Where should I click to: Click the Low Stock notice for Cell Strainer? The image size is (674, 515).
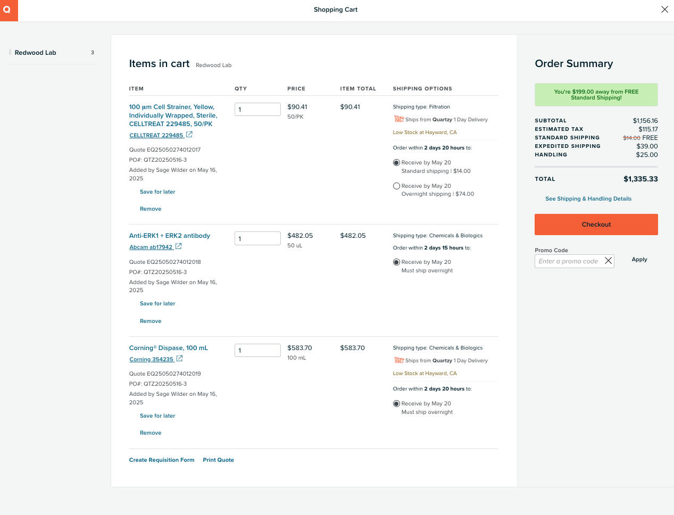coord(425,132)
